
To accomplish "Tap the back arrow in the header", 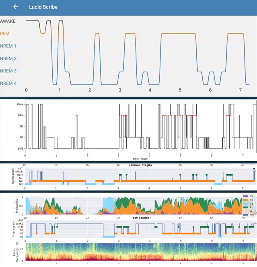I will tap(16, 7).
